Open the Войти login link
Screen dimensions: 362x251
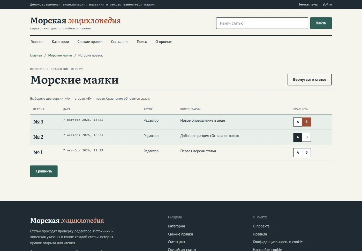(327, 4)
